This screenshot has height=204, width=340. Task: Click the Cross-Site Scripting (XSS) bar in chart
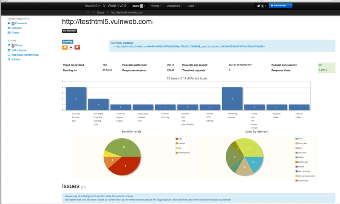coord(76,98)
